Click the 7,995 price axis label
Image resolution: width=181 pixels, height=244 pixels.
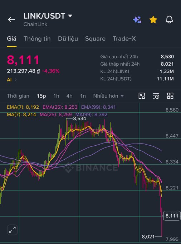coord(172,239)
